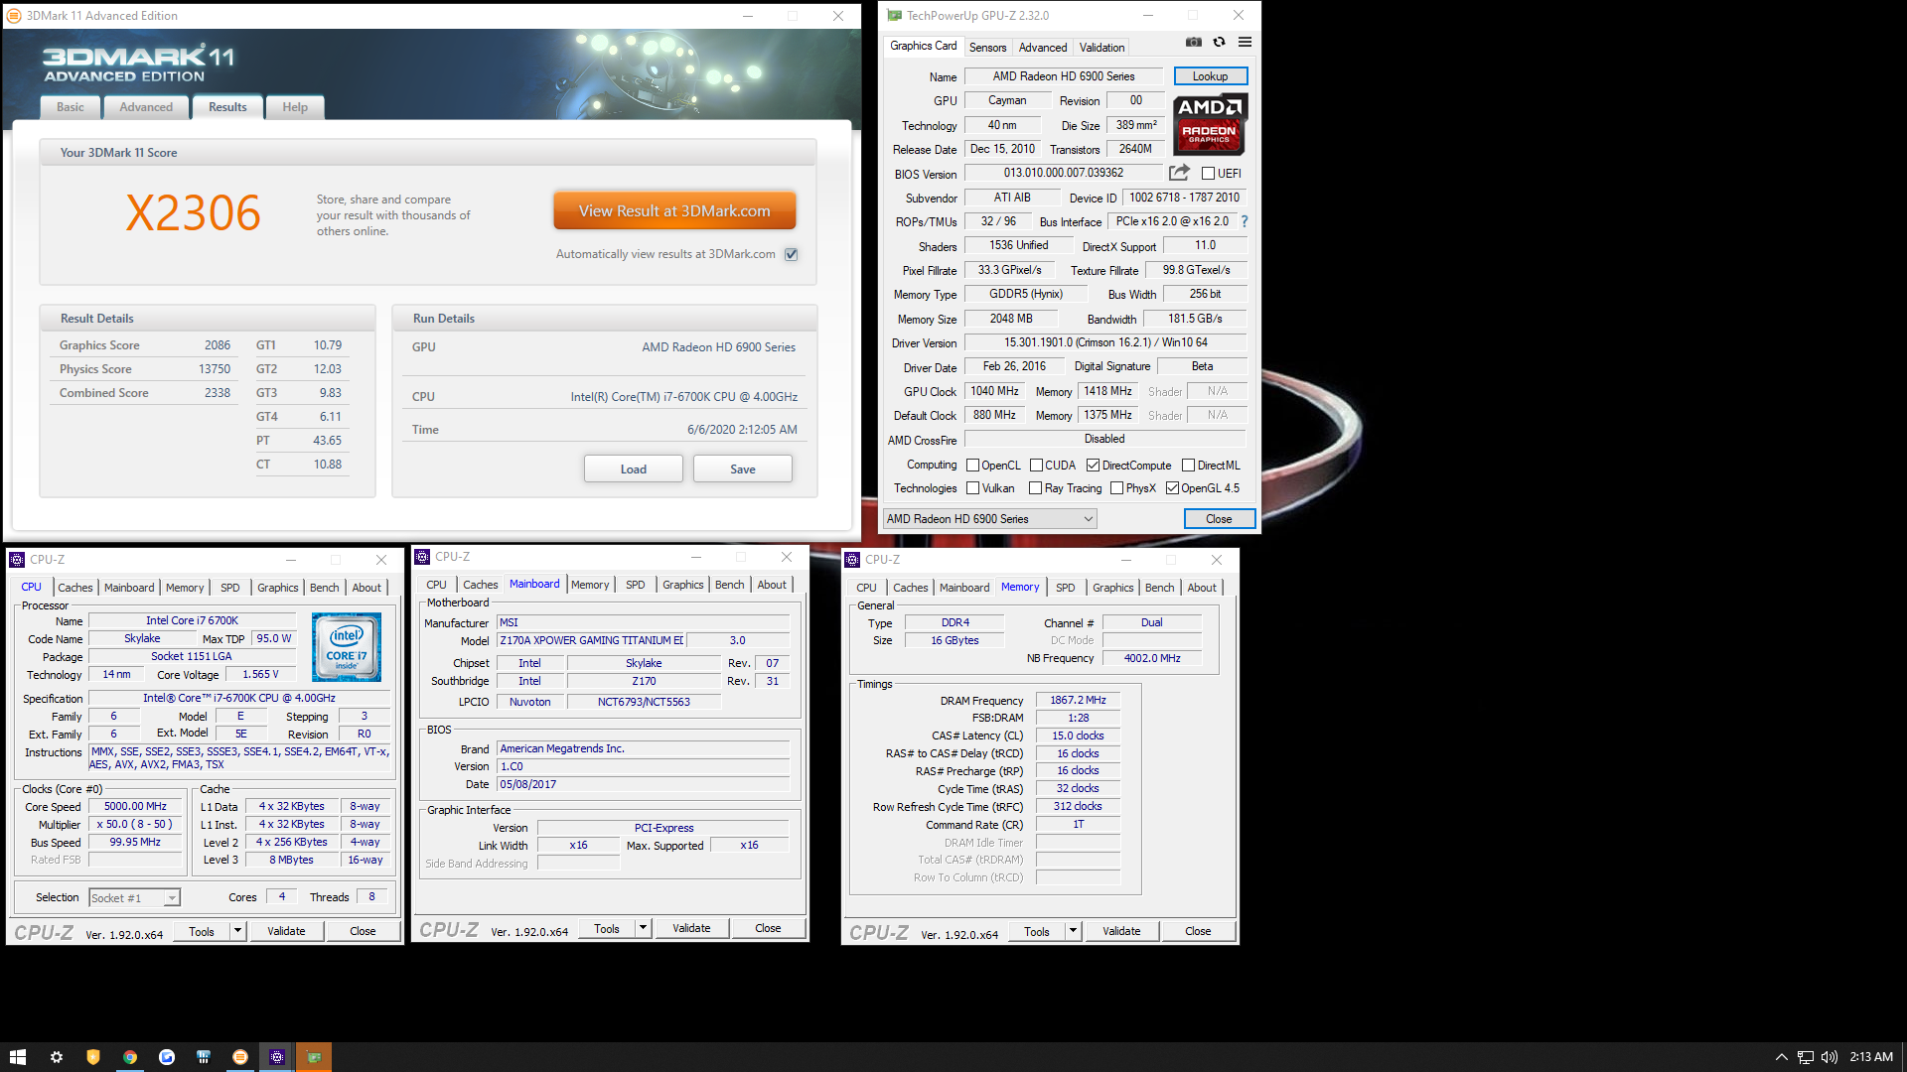Toggle the OpenGL 4.5 checkbox
Viewport: 1907px width, 1072px height.
pos(1172,488)
